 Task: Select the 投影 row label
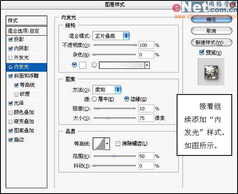click(x=19, y=39)
